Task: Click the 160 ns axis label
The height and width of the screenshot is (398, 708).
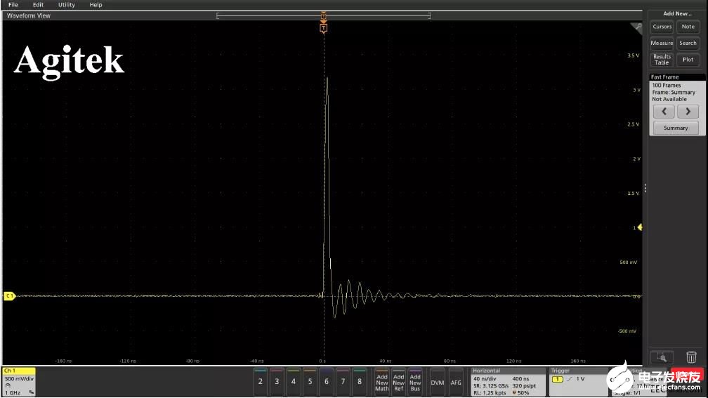Action: point(578,361)
